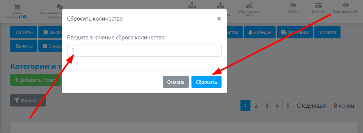Click the sitemap icon left of the broom
The width and height of the screenshot is (363, 133).
pos(221,5)
